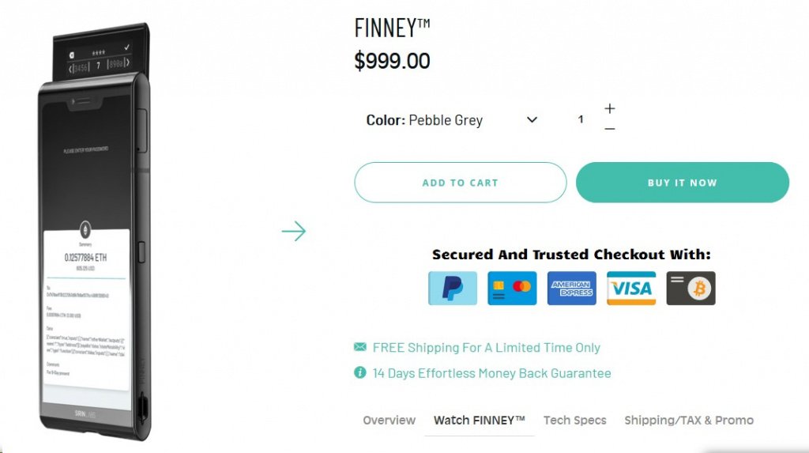This screenshot has height=453, width=809.
Task: Go to Shipping/TAX & Promo tab
Action: (688, 420)
